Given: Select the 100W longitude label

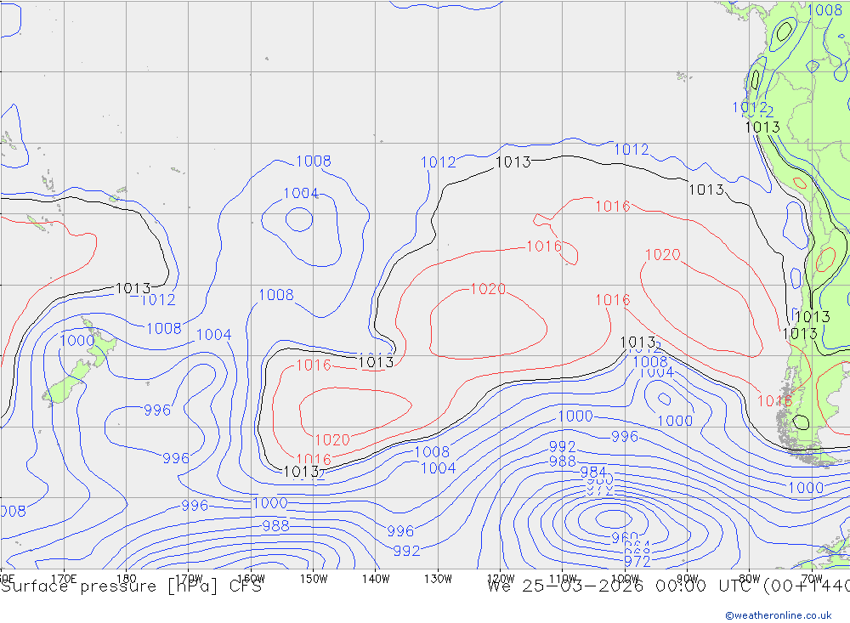Looking at the screenshot, I should point(625,579).
